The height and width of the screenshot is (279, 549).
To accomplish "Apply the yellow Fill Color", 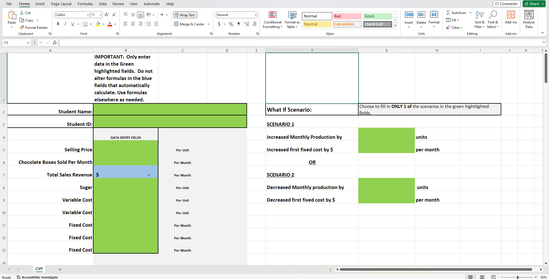I will (x=98, y=24).
